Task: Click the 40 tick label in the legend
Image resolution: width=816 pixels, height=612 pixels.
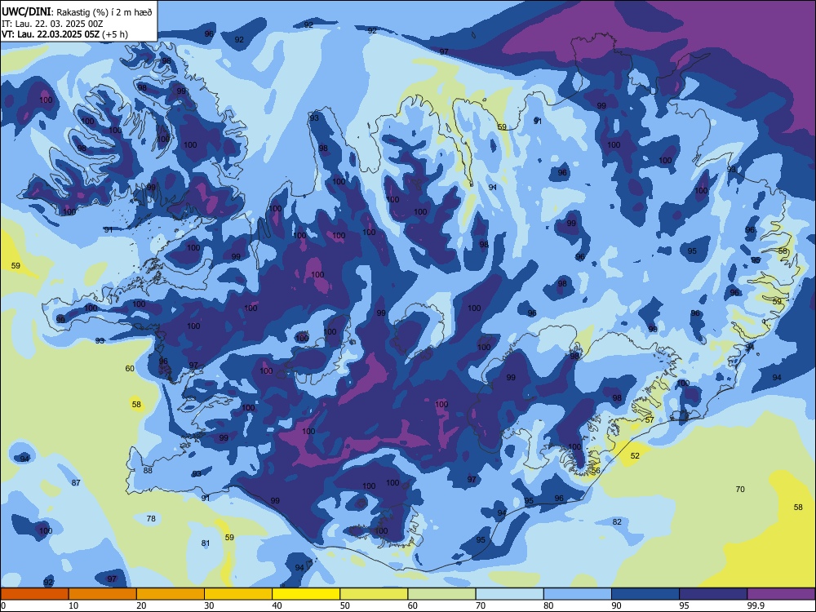Action: click(277, 605)
